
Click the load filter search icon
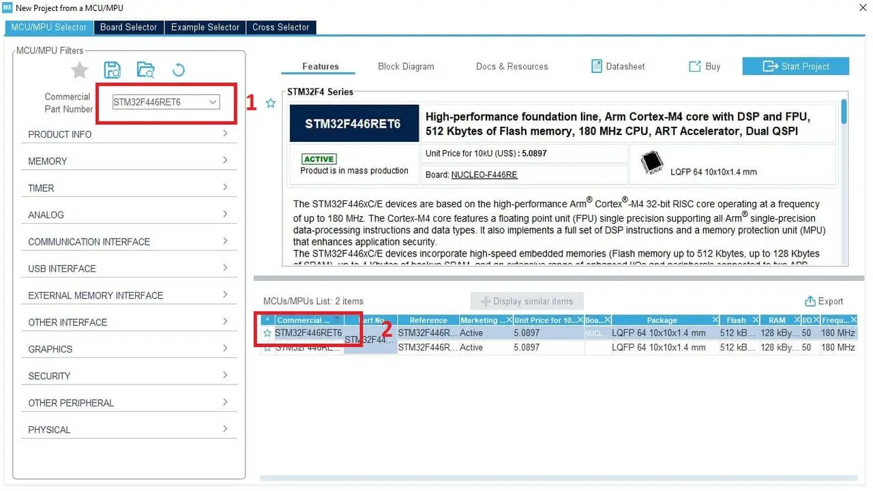[145, 69]
